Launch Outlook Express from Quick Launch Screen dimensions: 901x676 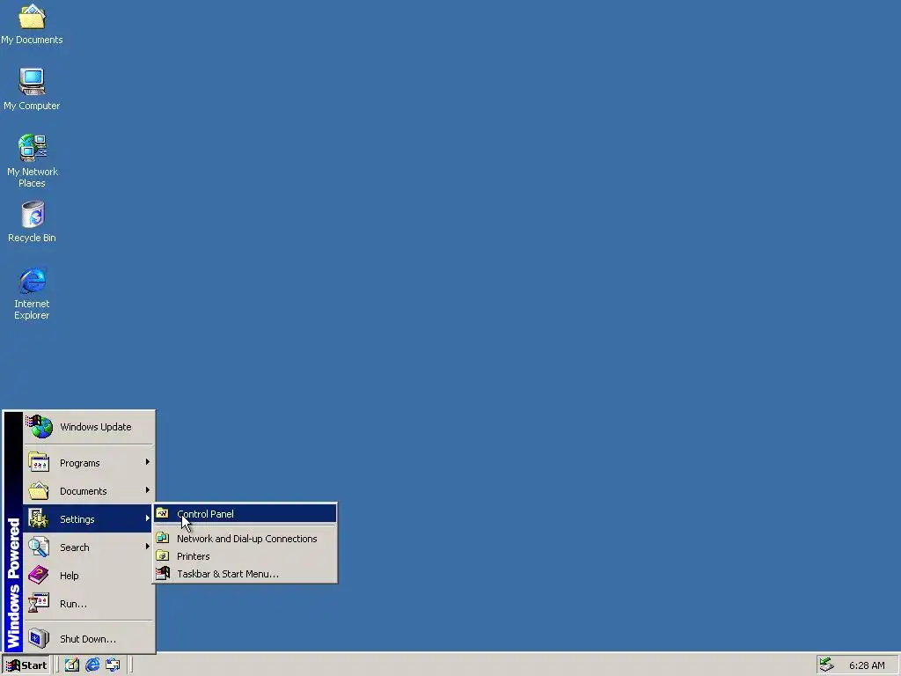[113, 665]
